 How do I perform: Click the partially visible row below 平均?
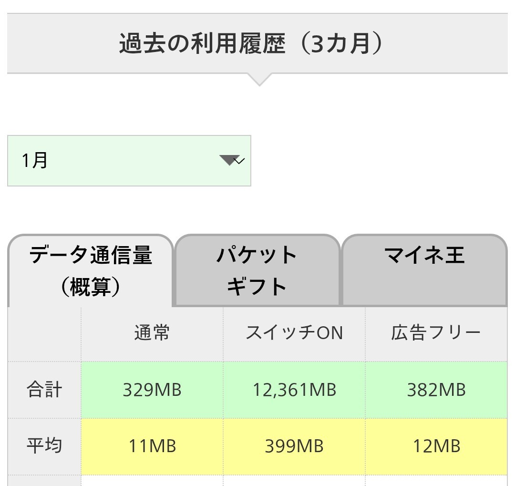(257, 480)
